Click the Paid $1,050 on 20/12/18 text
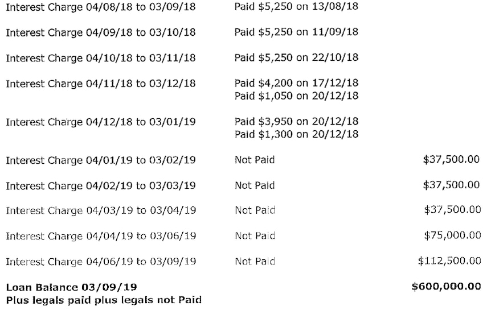This screenshot has width=491, height=327. (x=296, y=96)
